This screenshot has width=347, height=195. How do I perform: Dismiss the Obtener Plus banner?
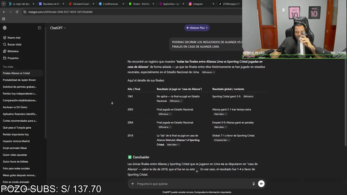[x=207, y=28]
